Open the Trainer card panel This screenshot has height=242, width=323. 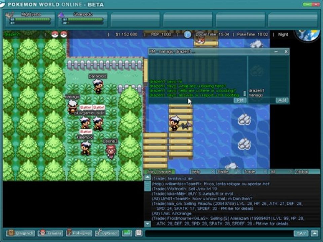click(50, 233)
